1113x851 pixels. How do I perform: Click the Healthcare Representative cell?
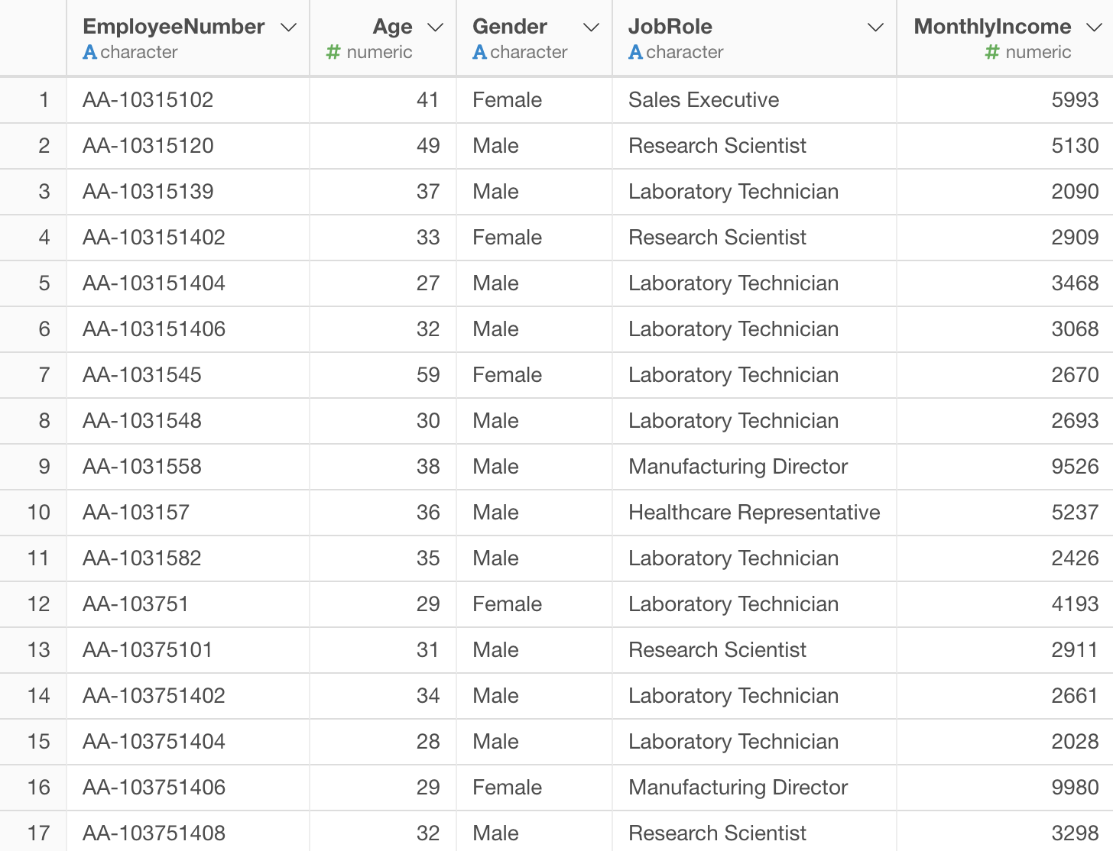coord(754,513)
